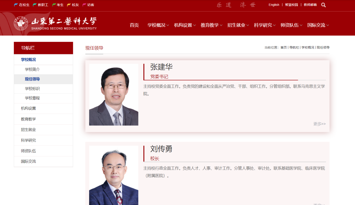Click the flag icon beside 校友
The image size is (355, 205).
point(68,5)
